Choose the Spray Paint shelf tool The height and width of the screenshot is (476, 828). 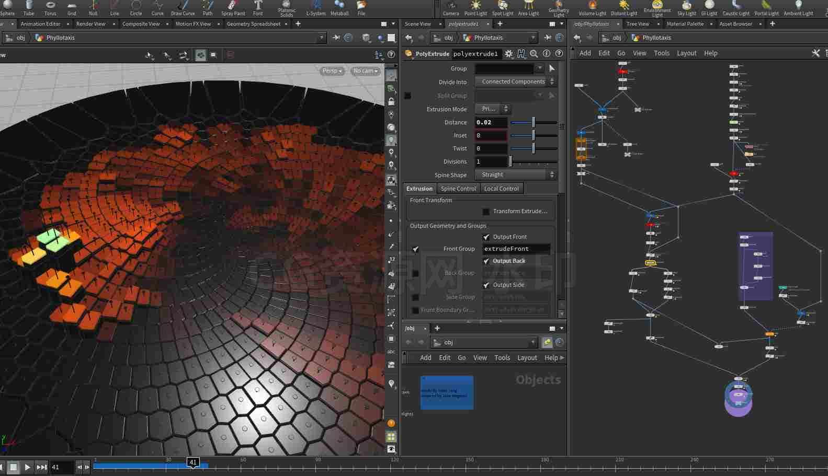point(233,8)
